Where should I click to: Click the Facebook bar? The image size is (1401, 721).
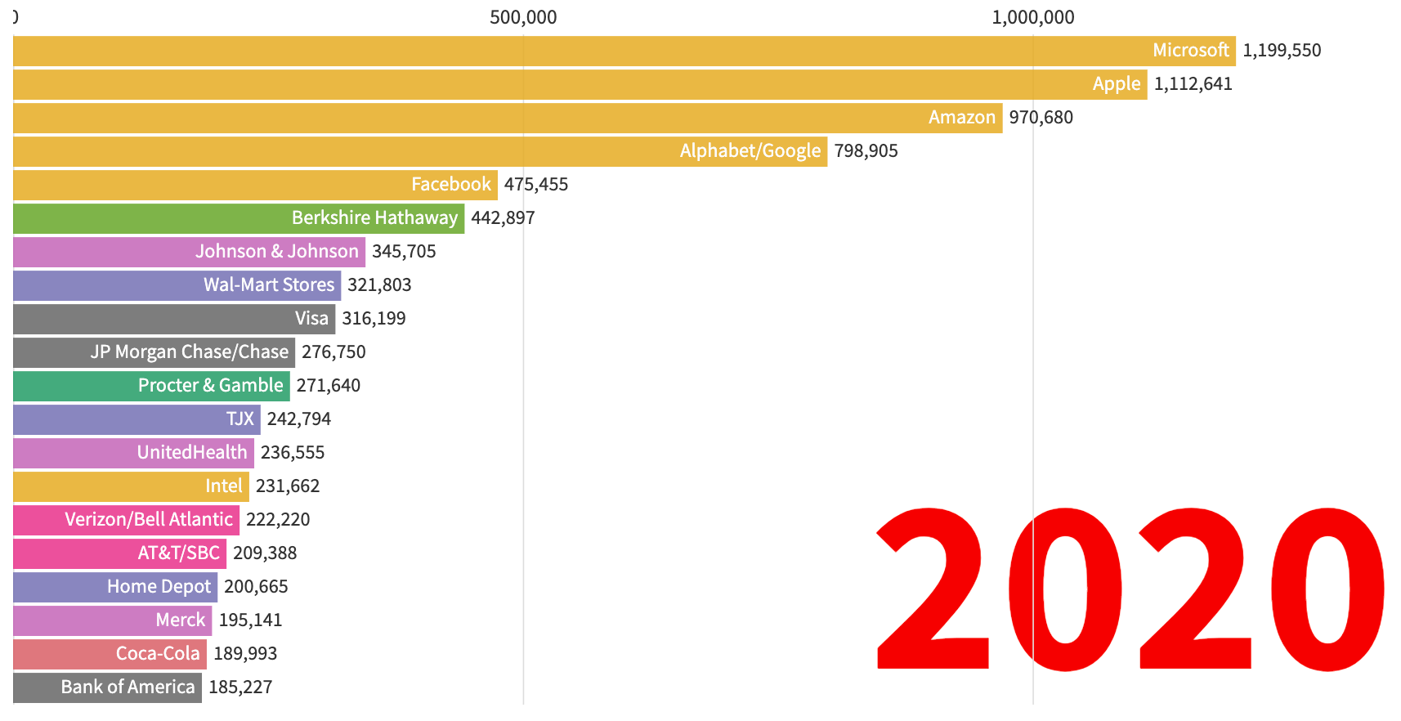(x=255, y=185)
